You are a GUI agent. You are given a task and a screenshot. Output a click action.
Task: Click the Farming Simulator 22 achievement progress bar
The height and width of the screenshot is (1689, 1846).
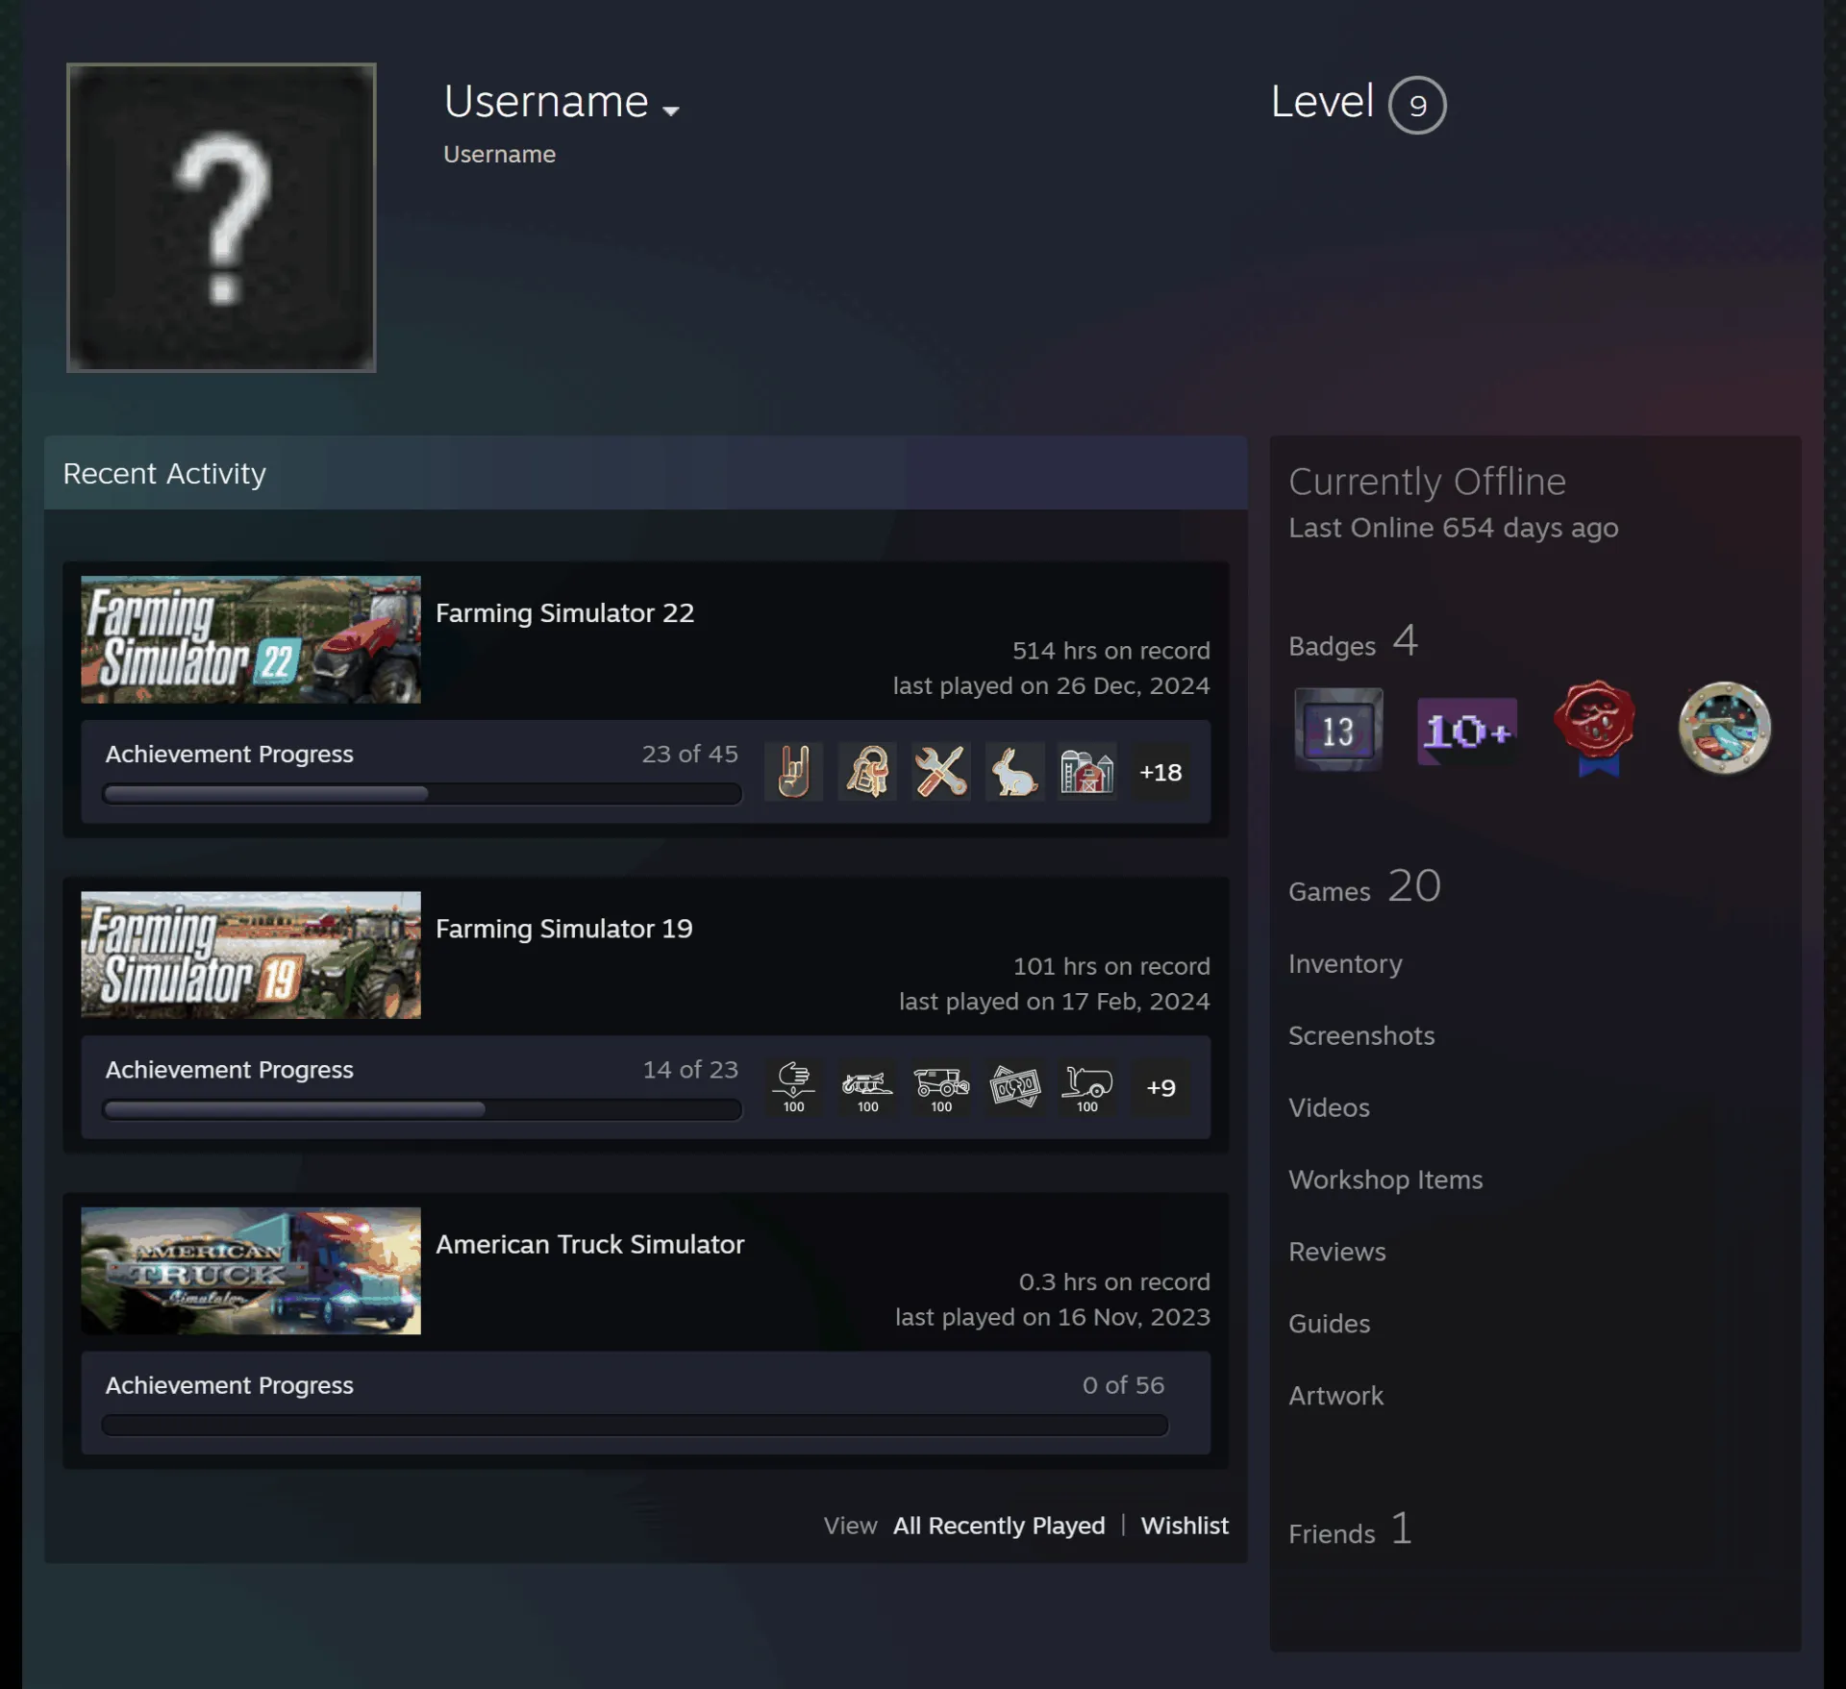pos(421,793)
